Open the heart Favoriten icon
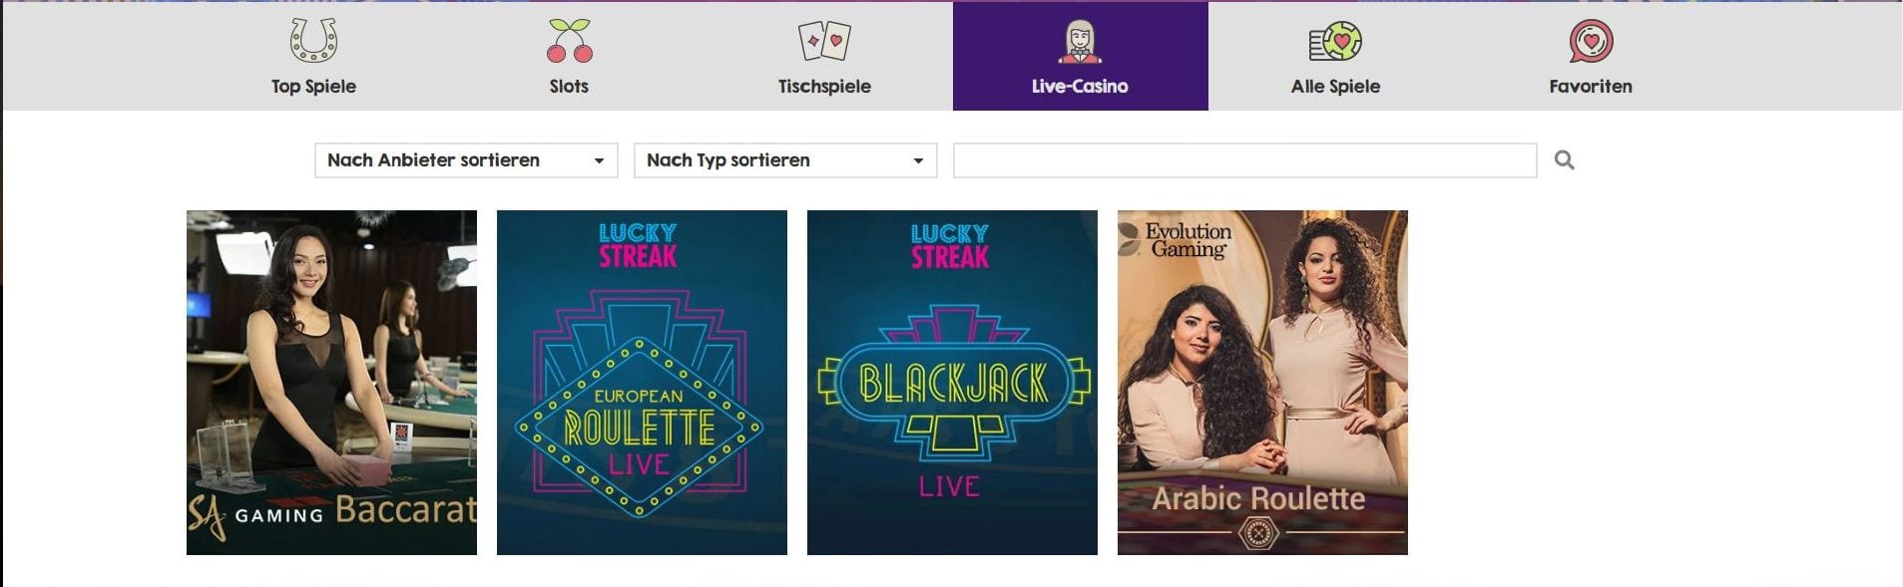Screen dimensions: 1903x587 pyautogui.click(x=1591, y=41)
